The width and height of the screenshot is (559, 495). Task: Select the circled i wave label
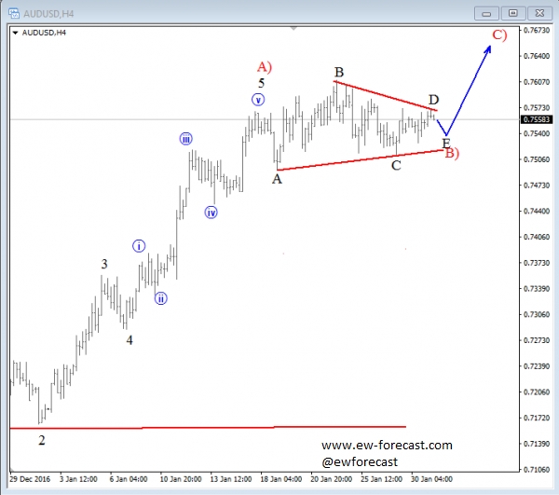(139, 246)
